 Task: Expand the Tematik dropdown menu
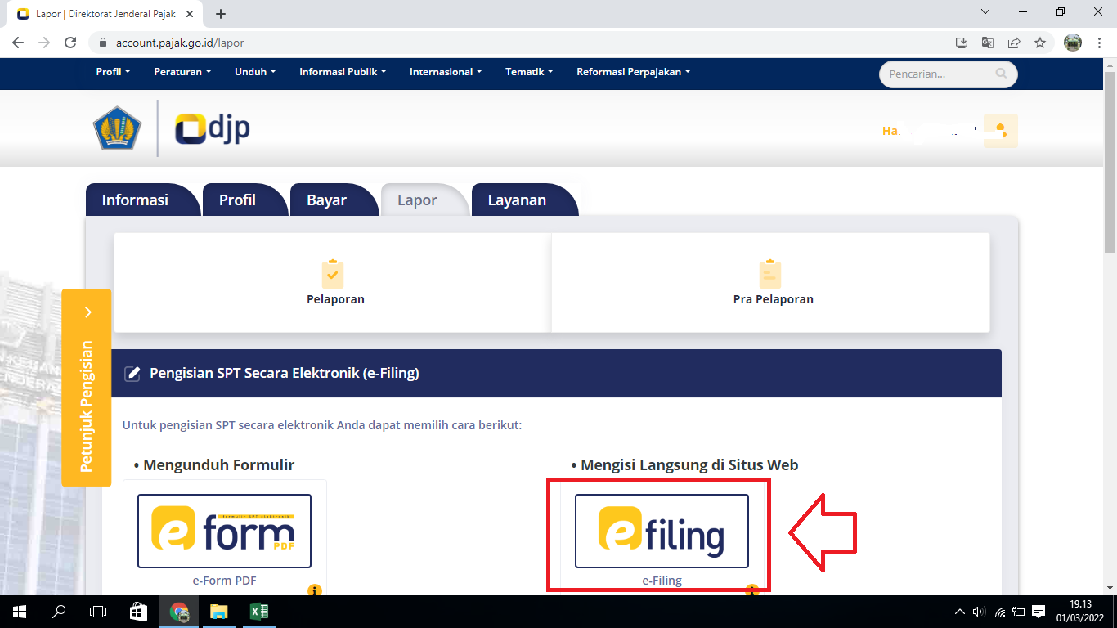529,72
